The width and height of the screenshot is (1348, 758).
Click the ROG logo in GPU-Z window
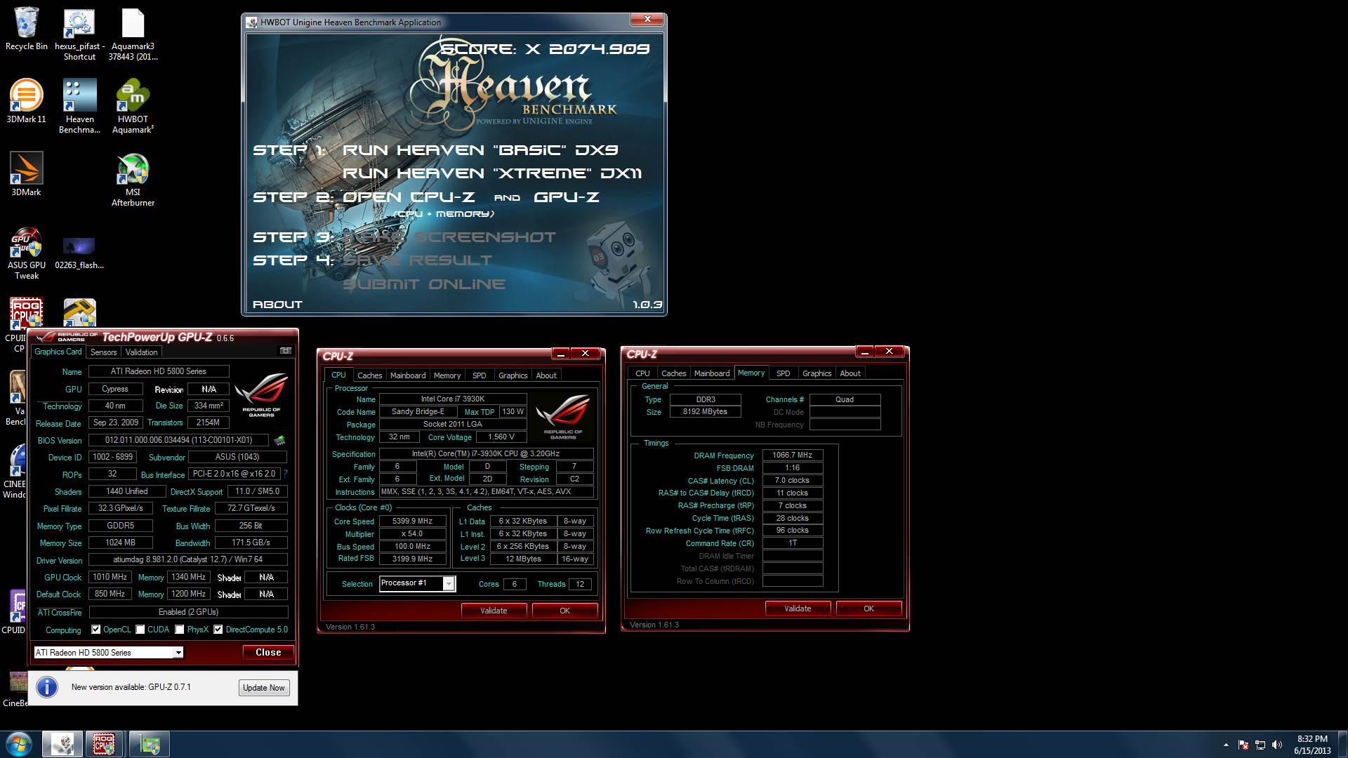pos(261,394)
